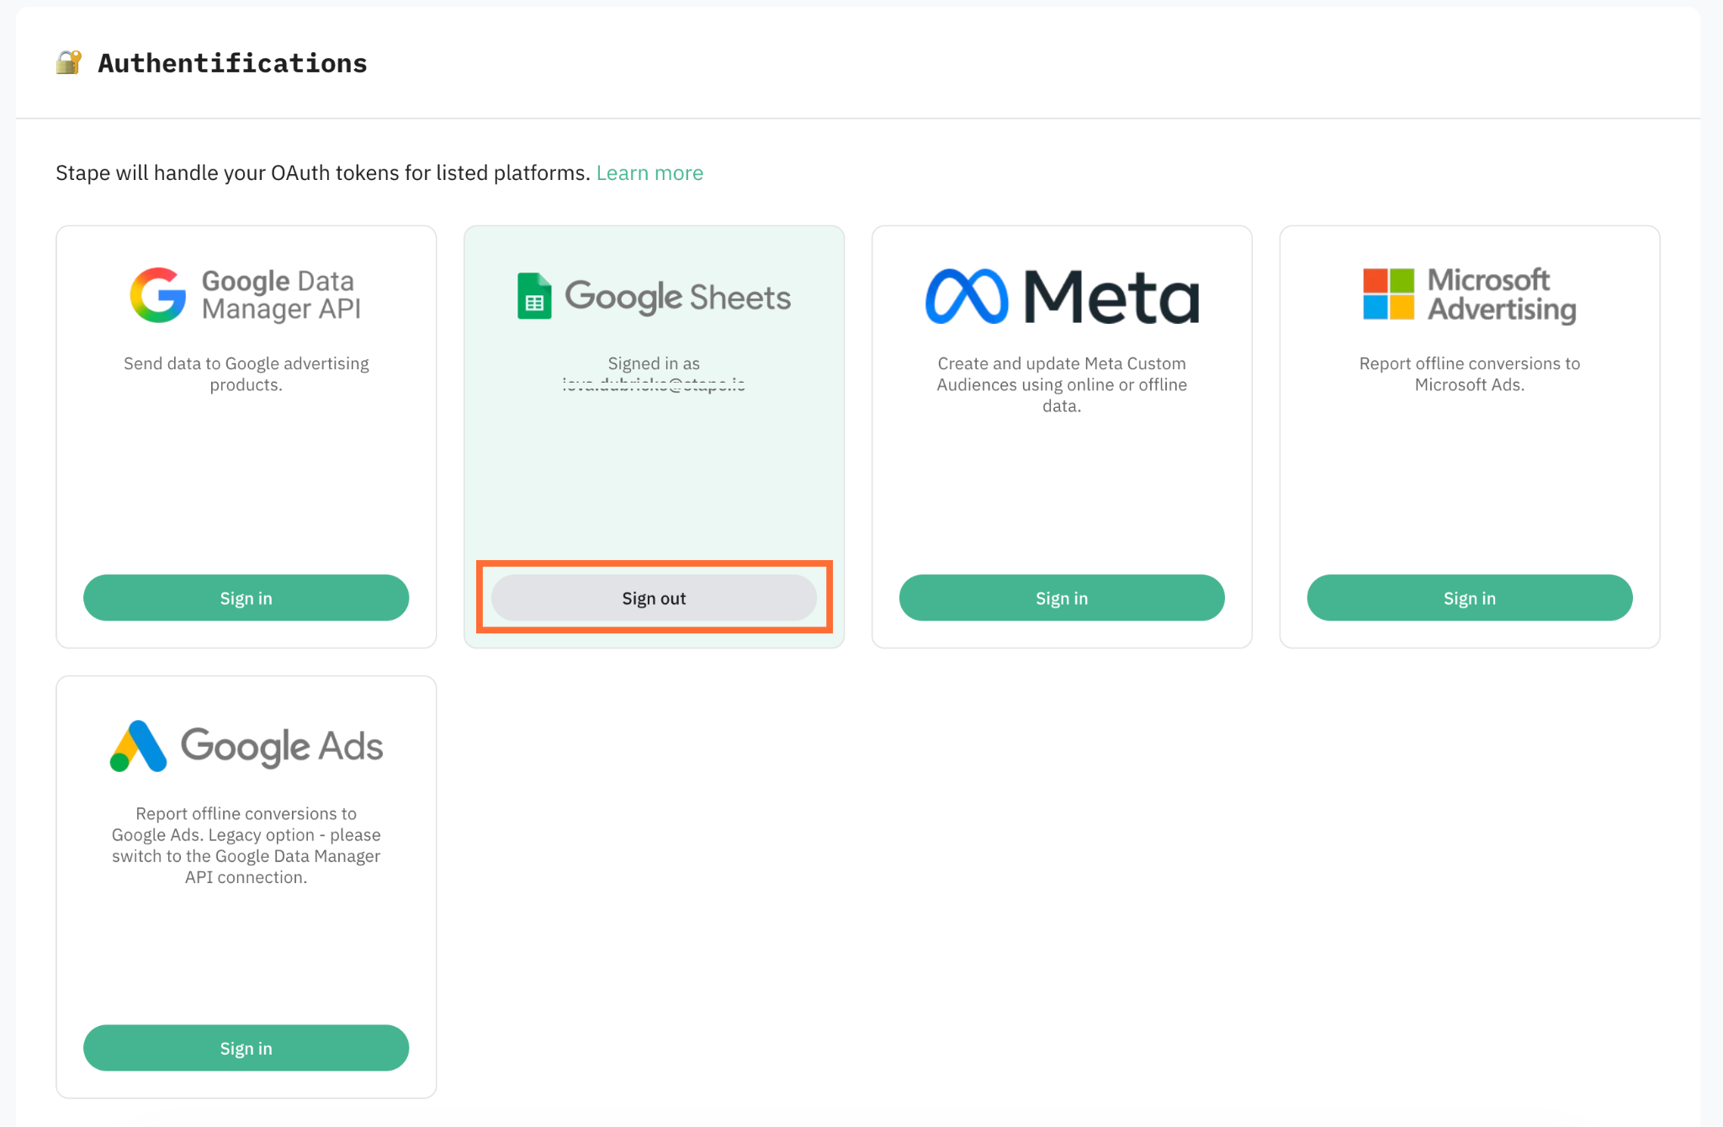Sign in to Meta
This screenshot has height=1127, width=1723.
coord(1062,598)
